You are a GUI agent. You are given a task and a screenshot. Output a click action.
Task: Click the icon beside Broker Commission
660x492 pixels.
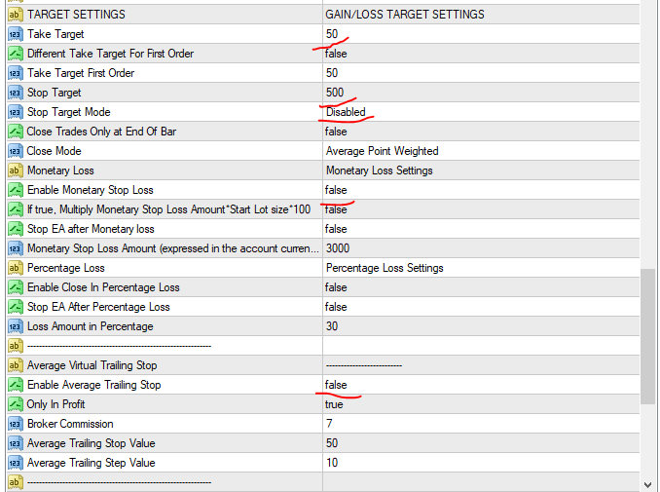coord(15,424)
